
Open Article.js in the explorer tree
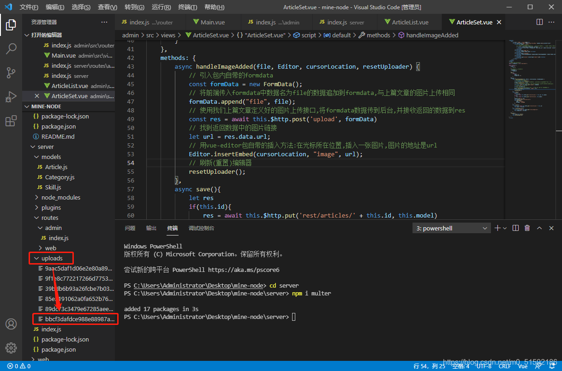[x=56, y=167]
